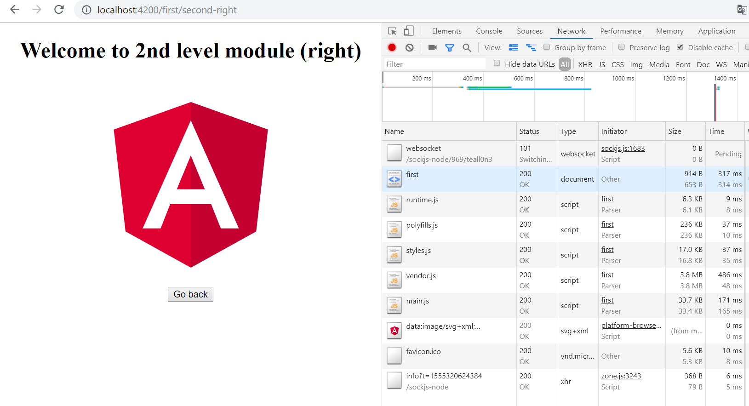Check the Hide data URLs option
This screenshot has width=749, height=406.
pos(497,63)
